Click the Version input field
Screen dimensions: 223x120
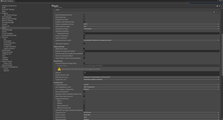(151, 73)
